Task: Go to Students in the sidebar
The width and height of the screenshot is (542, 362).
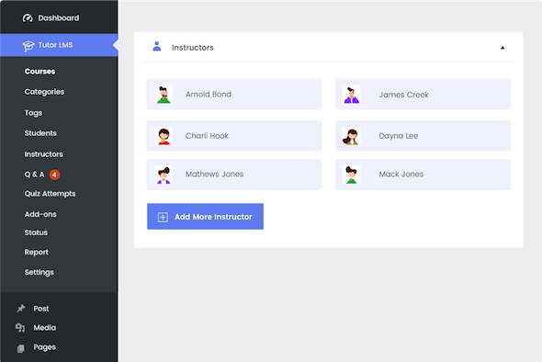Action: click(x=40, y=133)
